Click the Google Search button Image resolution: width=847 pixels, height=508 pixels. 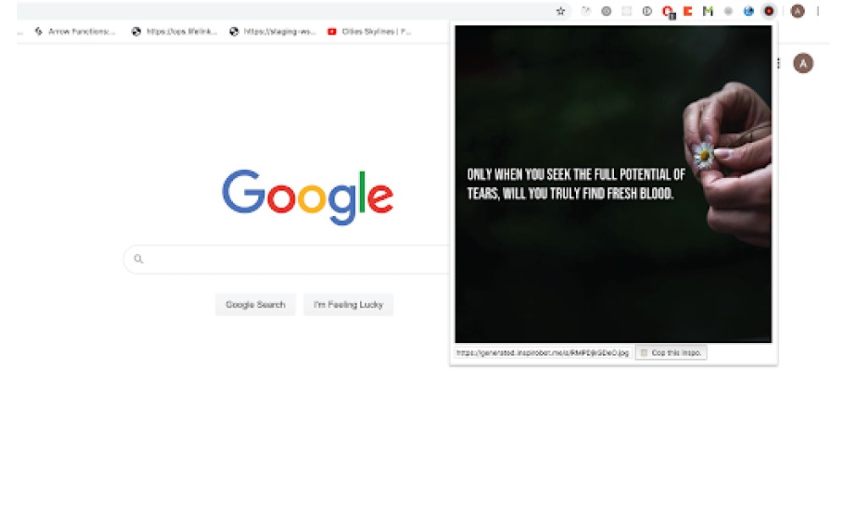coord(256,305)
